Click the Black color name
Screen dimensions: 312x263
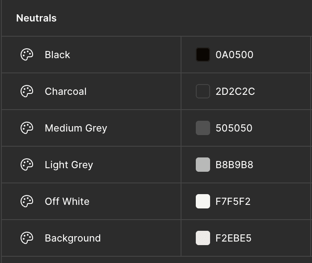58,55
